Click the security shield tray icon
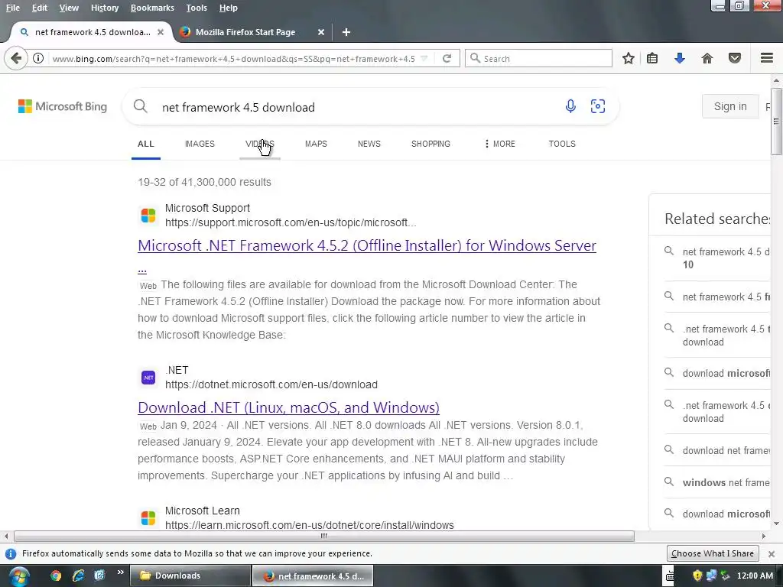Viewport: 783px width, 587px height. [x=697, y=576]
